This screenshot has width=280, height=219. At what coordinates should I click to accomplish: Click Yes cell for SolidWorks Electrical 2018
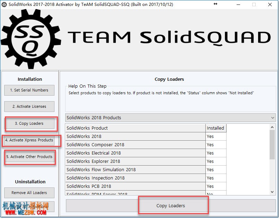[216, 153]
